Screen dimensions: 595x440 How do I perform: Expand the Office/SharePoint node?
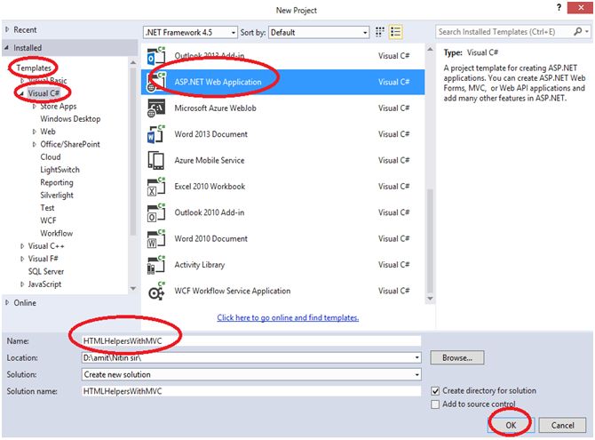pyautogui.click(x=34, y=144)
